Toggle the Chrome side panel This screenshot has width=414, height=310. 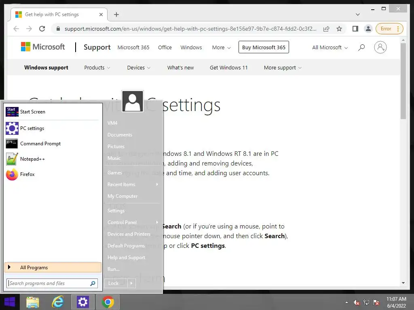(355, 29)
